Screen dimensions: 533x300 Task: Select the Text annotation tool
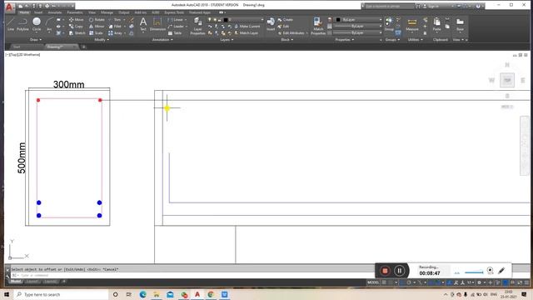(x=143, y=24)
